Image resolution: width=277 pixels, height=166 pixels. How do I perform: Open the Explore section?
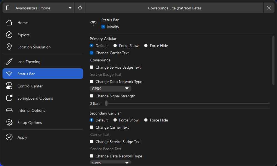[x=43, y=35]
